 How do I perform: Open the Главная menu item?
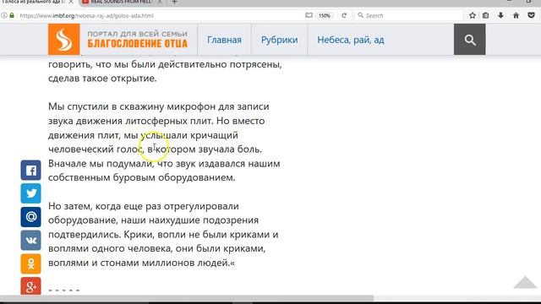224,40
